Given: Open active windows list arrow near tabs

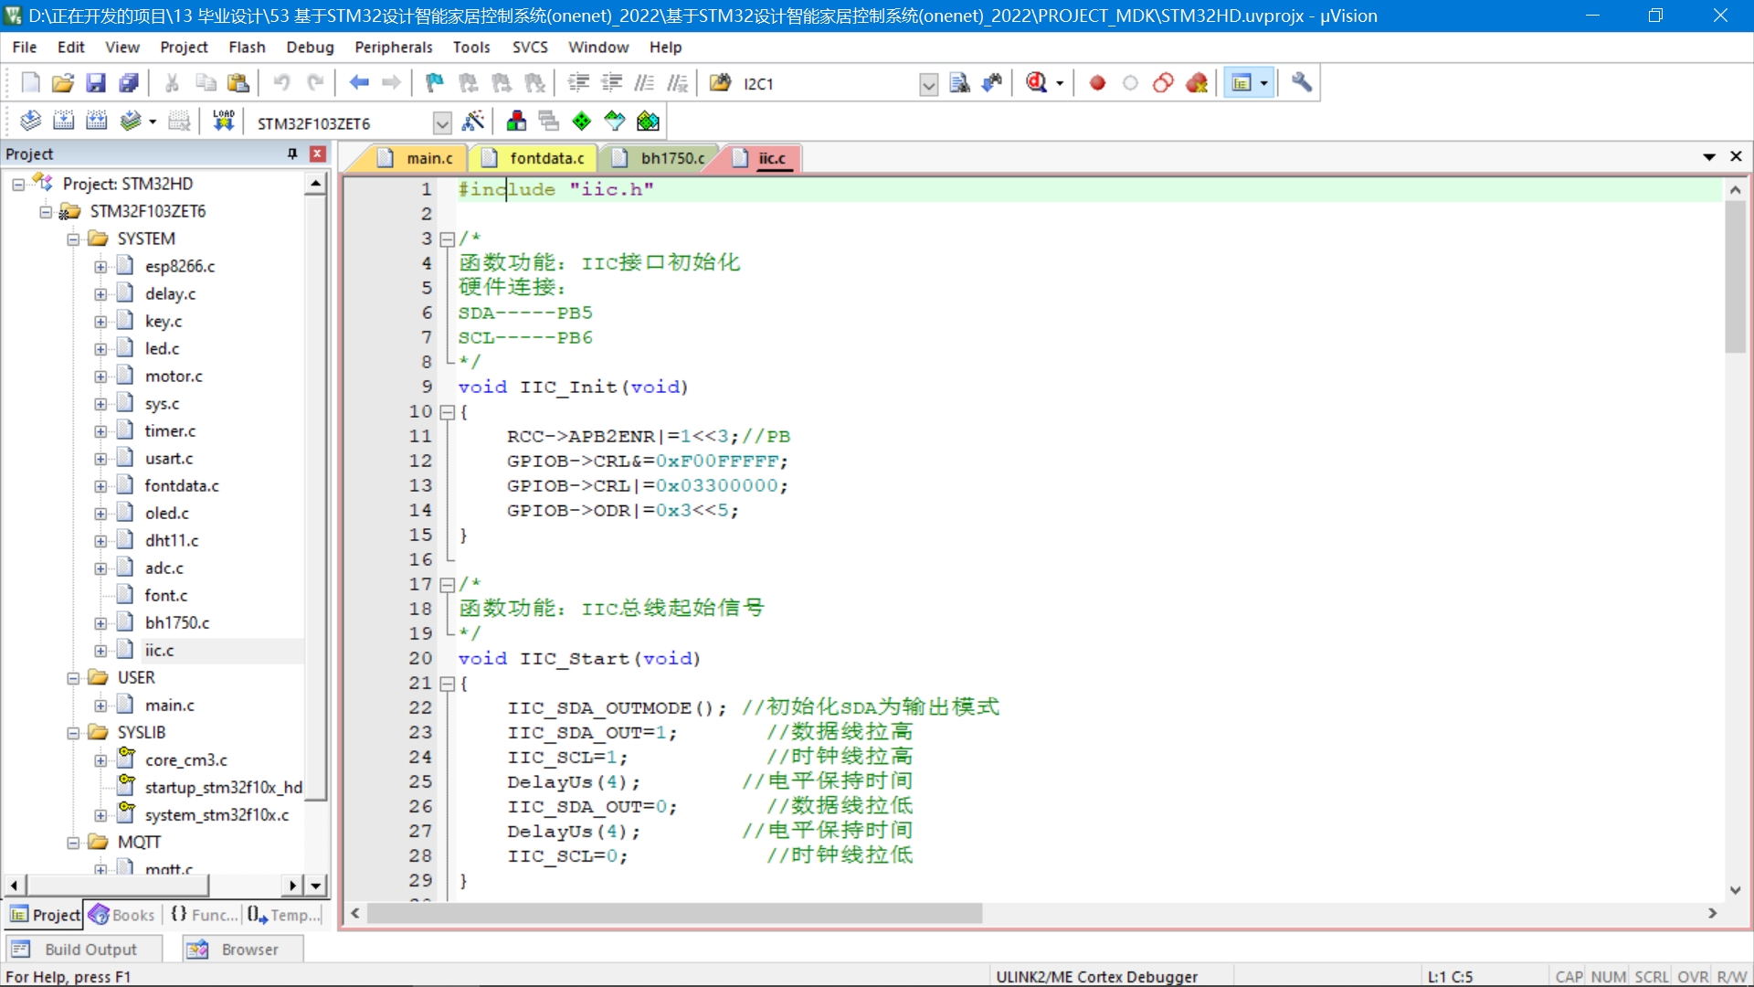Looking at the screenshot, I should (1709, 157).
